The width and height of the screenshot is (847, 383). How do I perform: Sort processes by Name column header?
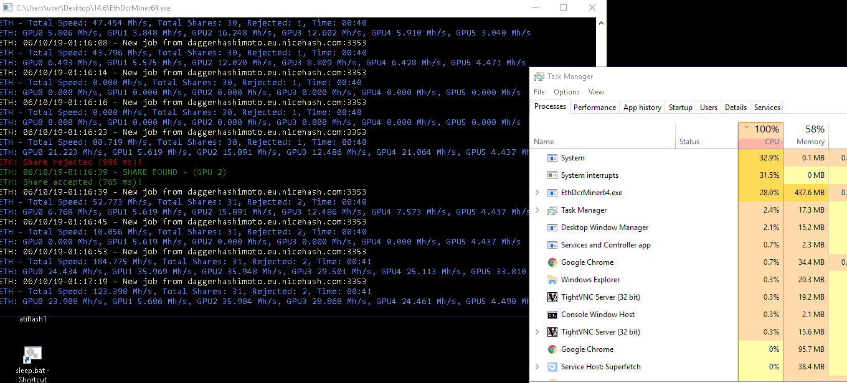(603, 135)
